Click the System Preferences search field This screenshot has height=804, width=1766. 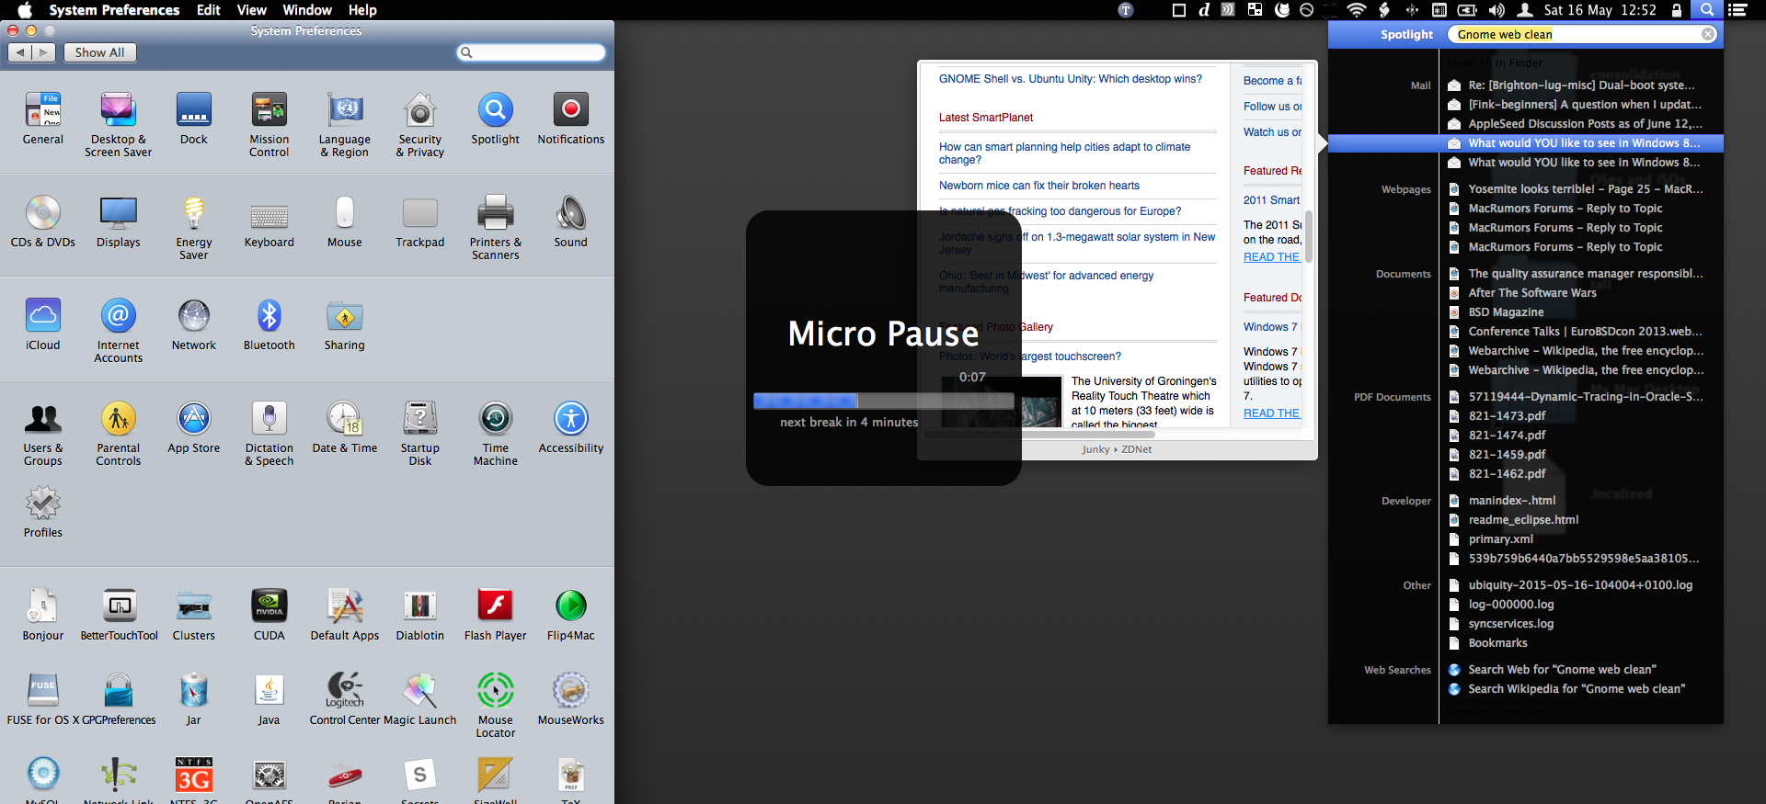tap(532, 52)
